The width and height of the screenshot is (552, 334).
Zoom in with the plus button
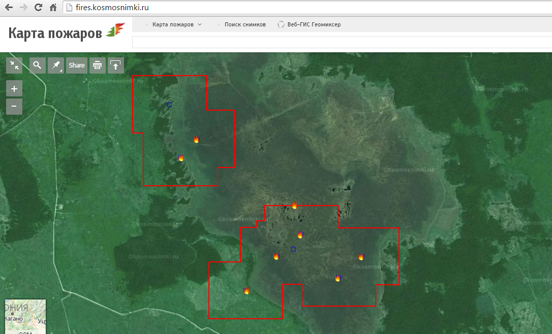point(14,89)
